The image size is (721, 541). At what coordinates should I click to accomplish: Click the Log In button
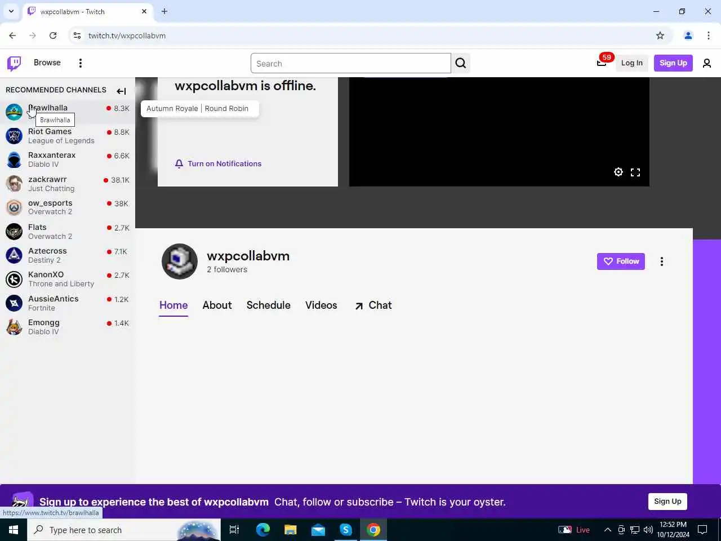coord(632,63)
